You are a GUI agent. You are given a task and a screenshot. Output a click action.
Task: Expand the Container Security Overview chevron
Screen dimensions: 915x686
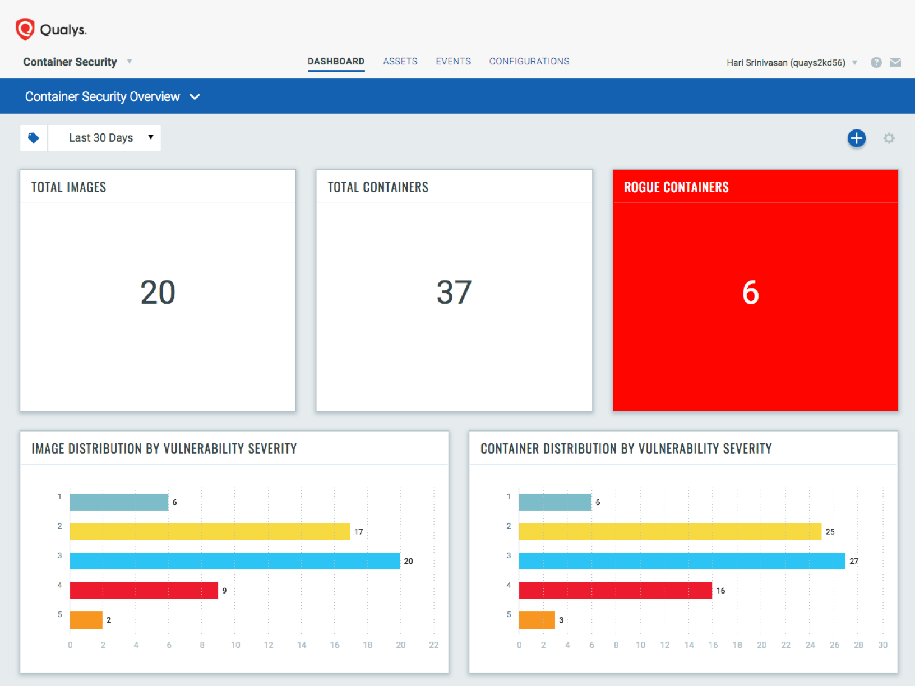tap(195, 97)
